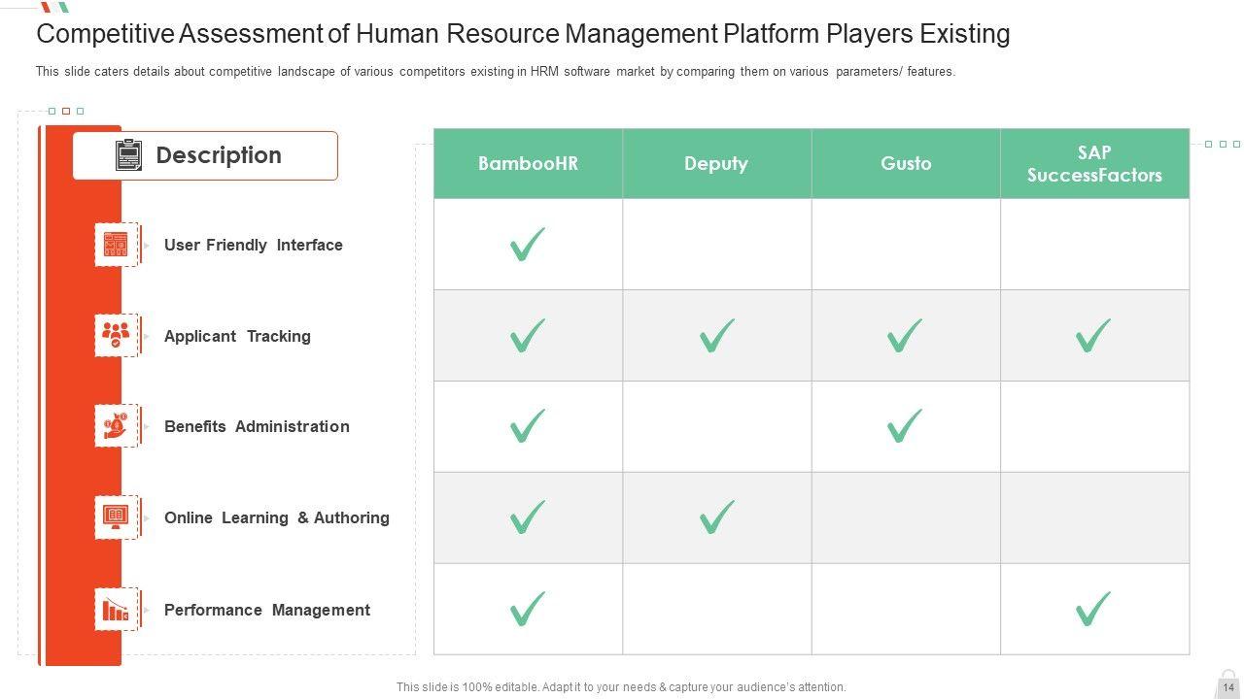
Task: Select the Benefits Administration hand-coin icon
Action: click(x=116, y=426)
